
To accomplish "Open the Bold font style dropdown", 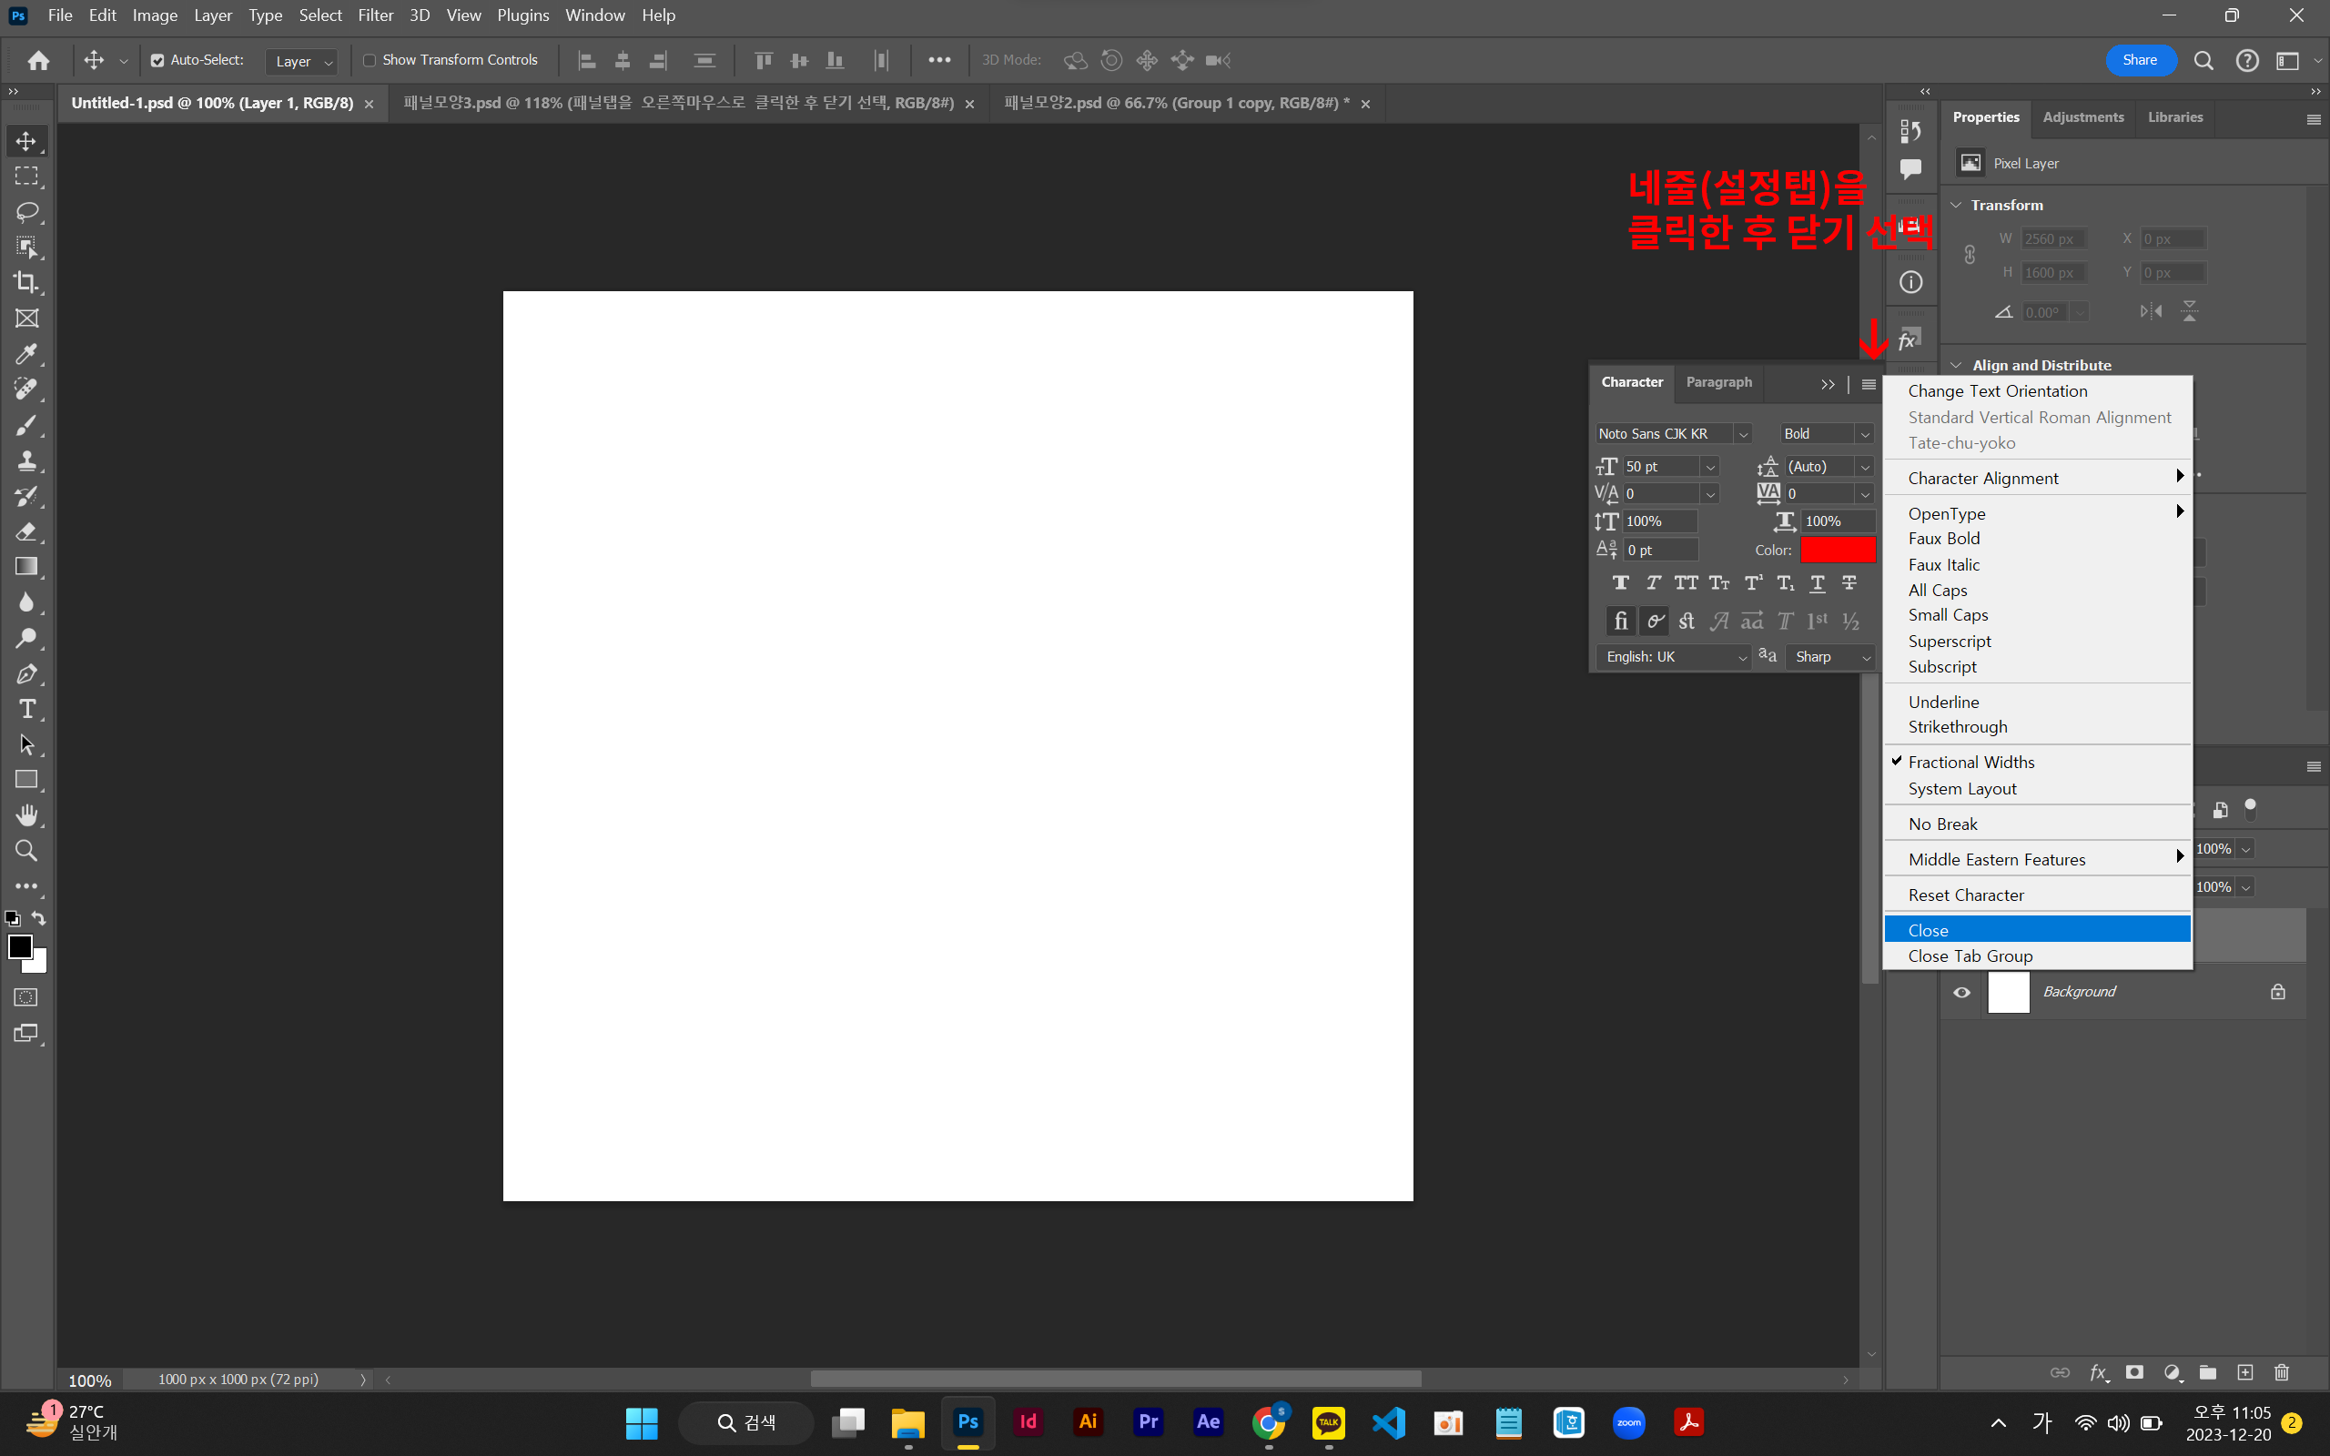I will click(x=1865, y=434).
